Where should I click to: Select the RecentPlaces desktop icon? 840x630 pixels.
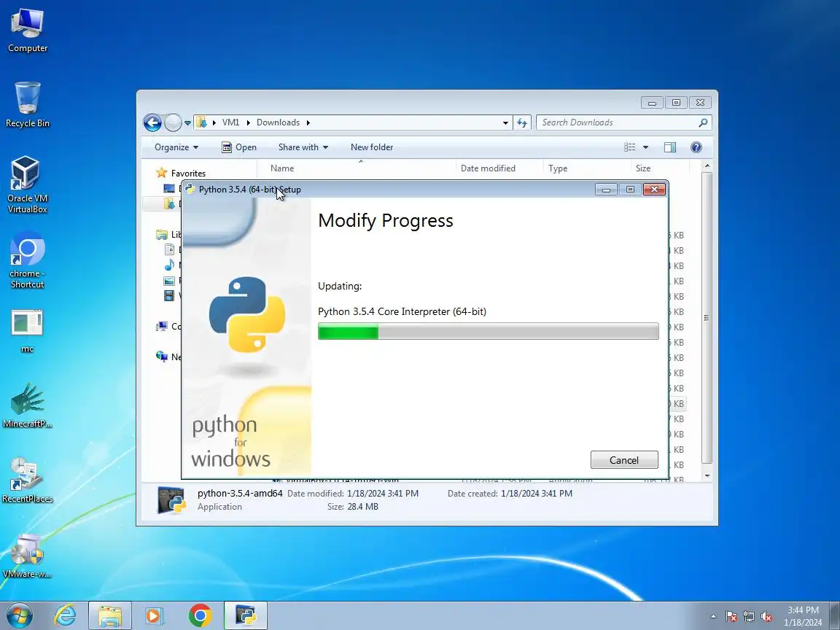tap(27, 481)
